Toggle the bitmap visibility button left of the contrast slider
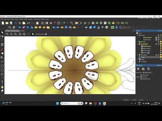 [x=33, y=34]
